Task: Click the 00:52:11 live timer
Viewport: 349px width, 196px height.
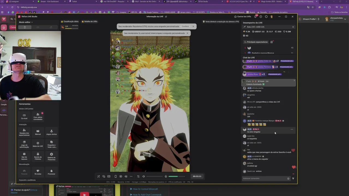Action: coord(197,176)
